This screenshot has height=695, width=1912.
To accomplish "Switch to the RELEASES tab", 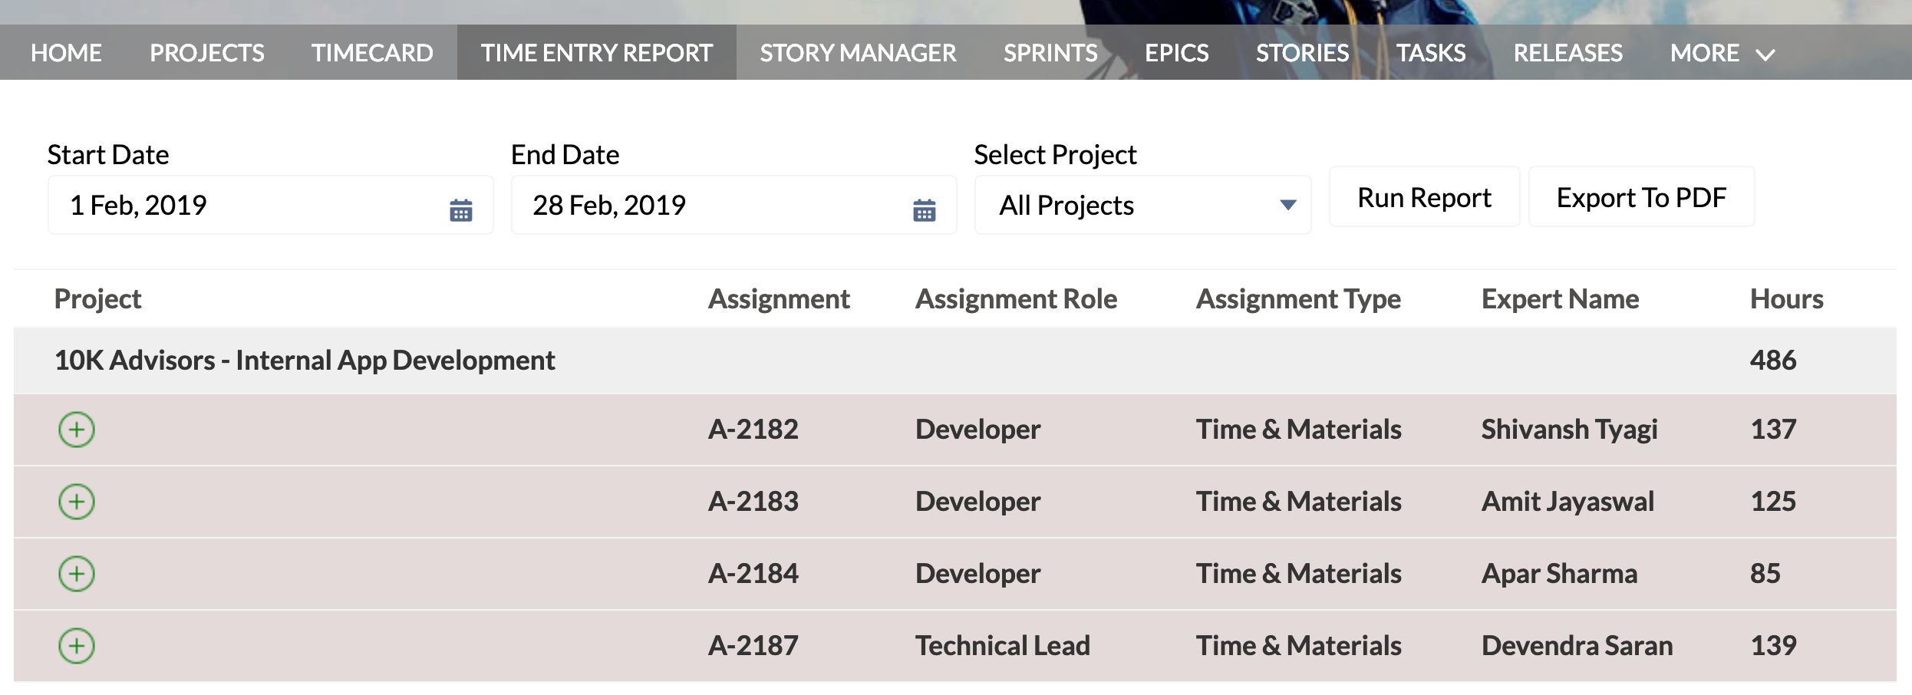I will coord(1568,53).
